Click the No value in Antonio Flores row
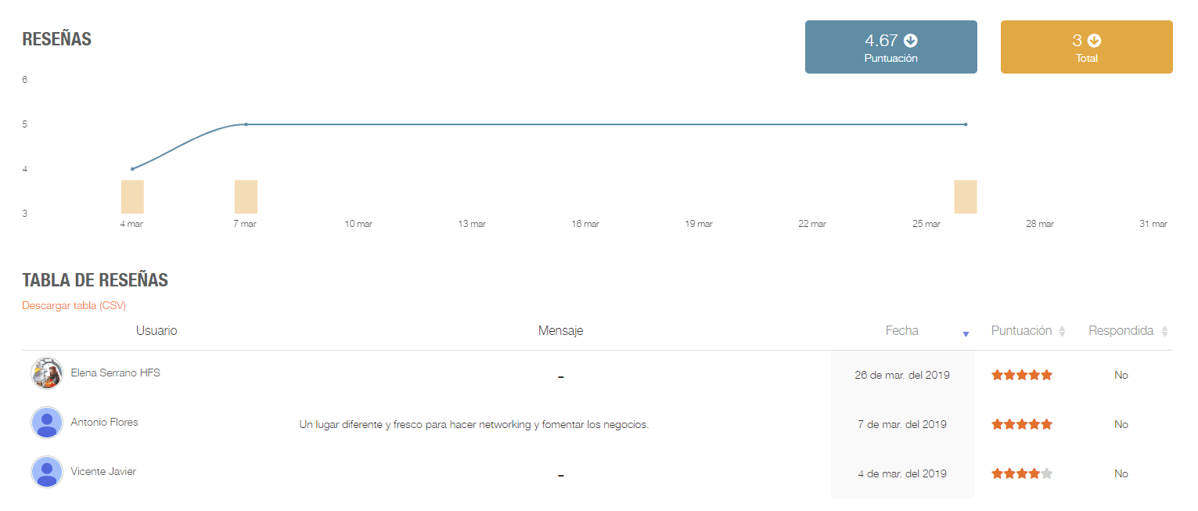 (1121, 424)
